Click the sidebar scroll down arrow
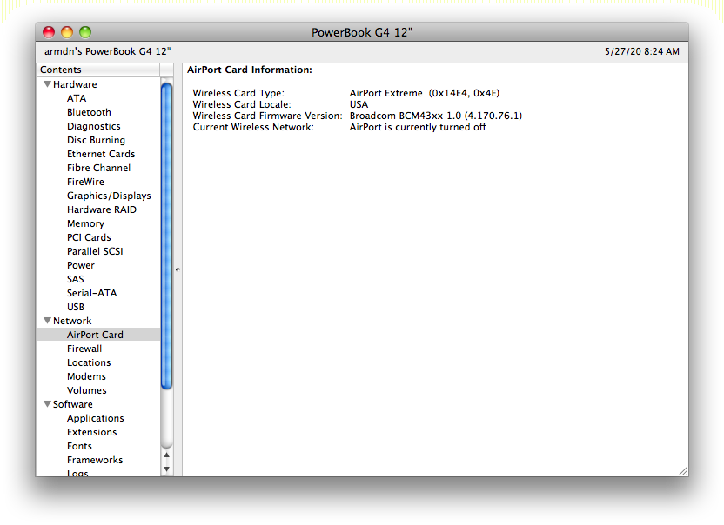The image size is (724, 525). point(167,469)
